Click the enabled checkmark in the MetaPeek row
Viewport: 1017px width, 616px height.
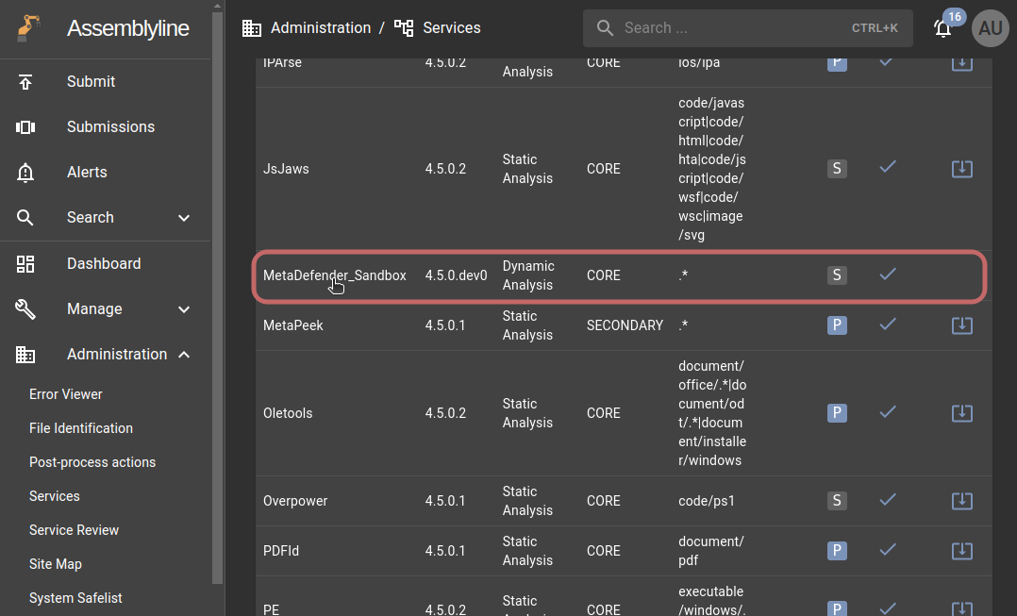tap(888, 324)
